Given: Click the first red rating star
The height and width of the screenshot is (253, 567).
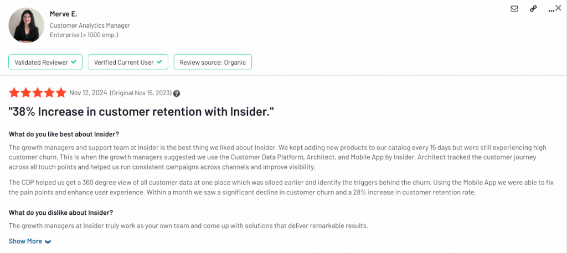Looking at the screenshot, I should coord(14,92).
